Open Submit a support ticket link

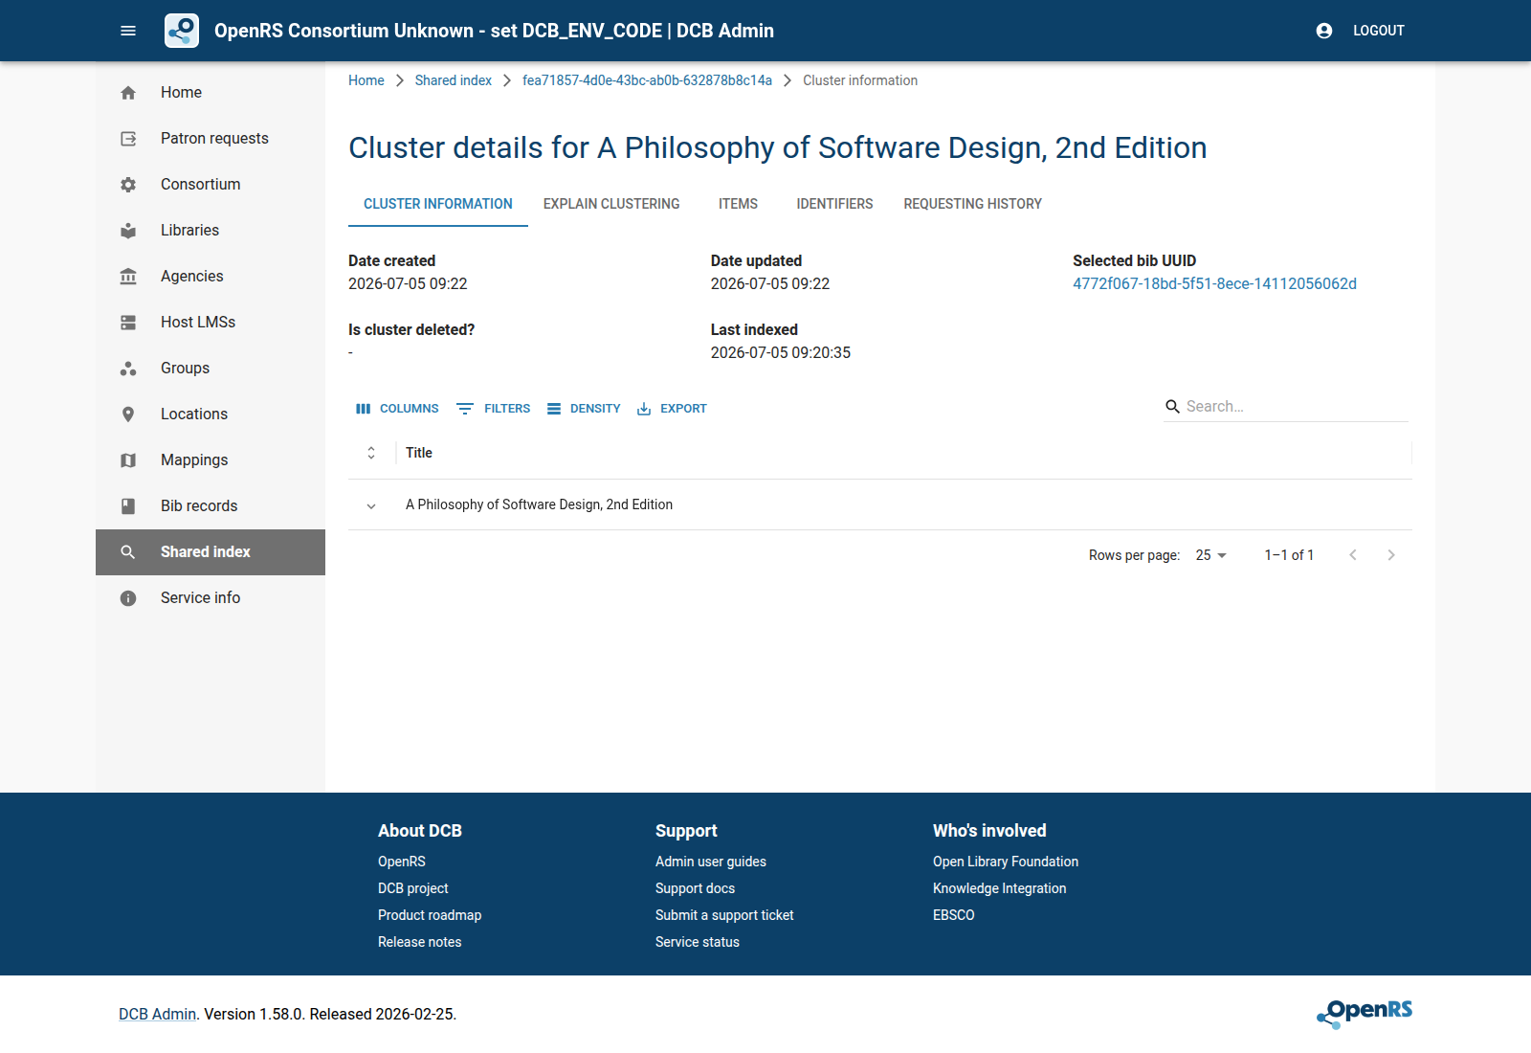[724, 915]
